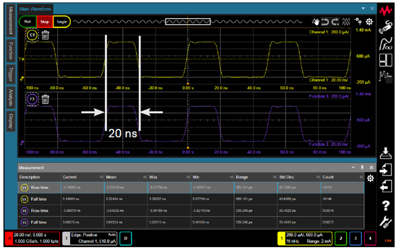This screenshot has height=250, width=398.
Task: Open the tools wrench and screwdriver icon
Action: (x=386, y=222)
